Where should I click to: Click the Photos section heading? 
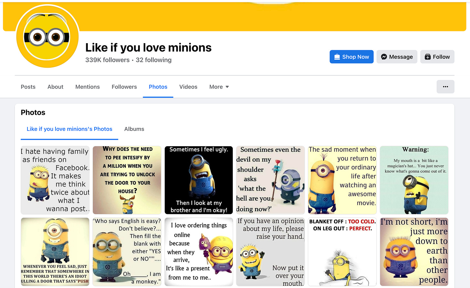[33, 112]
